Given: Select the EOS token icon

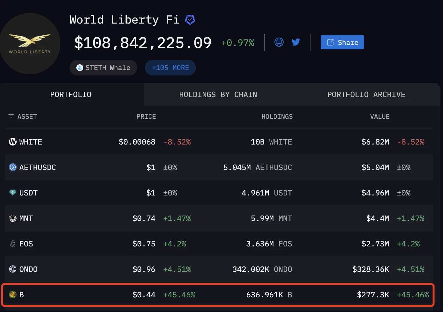Looking at the screenshot, I should click(12, 244).
